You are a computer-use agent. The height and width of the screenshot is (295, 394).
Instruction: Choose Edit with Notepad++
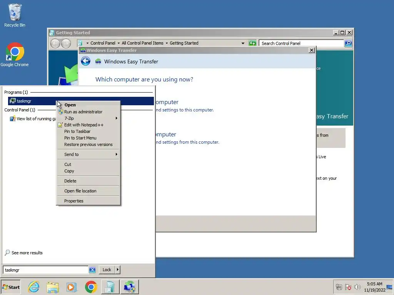coord(88,125)
